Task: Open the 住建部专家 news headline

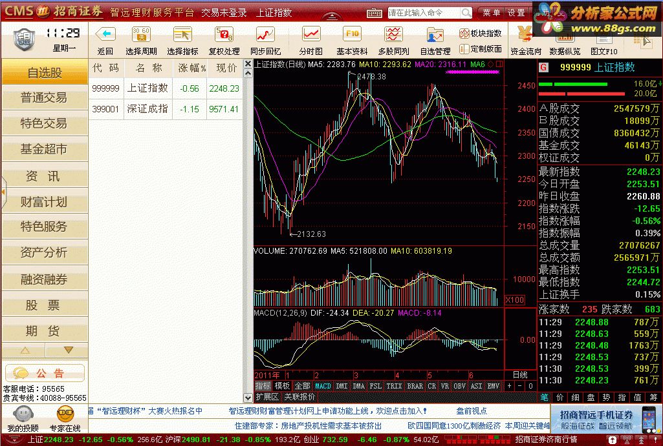Action: [x=309, y=426]
